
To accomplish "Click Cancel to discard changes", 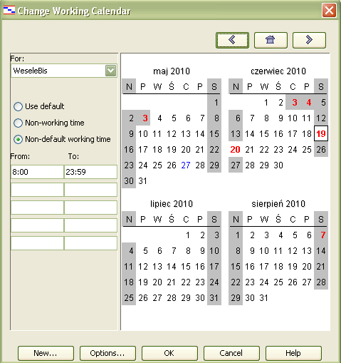I will point(231,353).
